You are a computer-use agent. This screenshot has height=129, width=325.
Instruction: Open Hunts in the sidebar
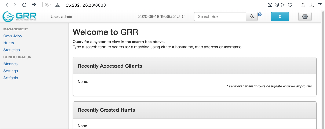tap(9, 43)
